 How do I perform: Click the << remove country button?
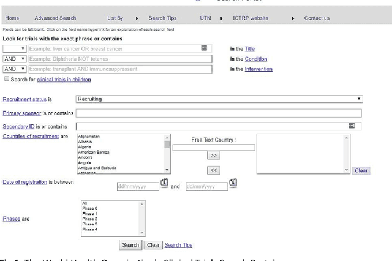coord(214,170)
